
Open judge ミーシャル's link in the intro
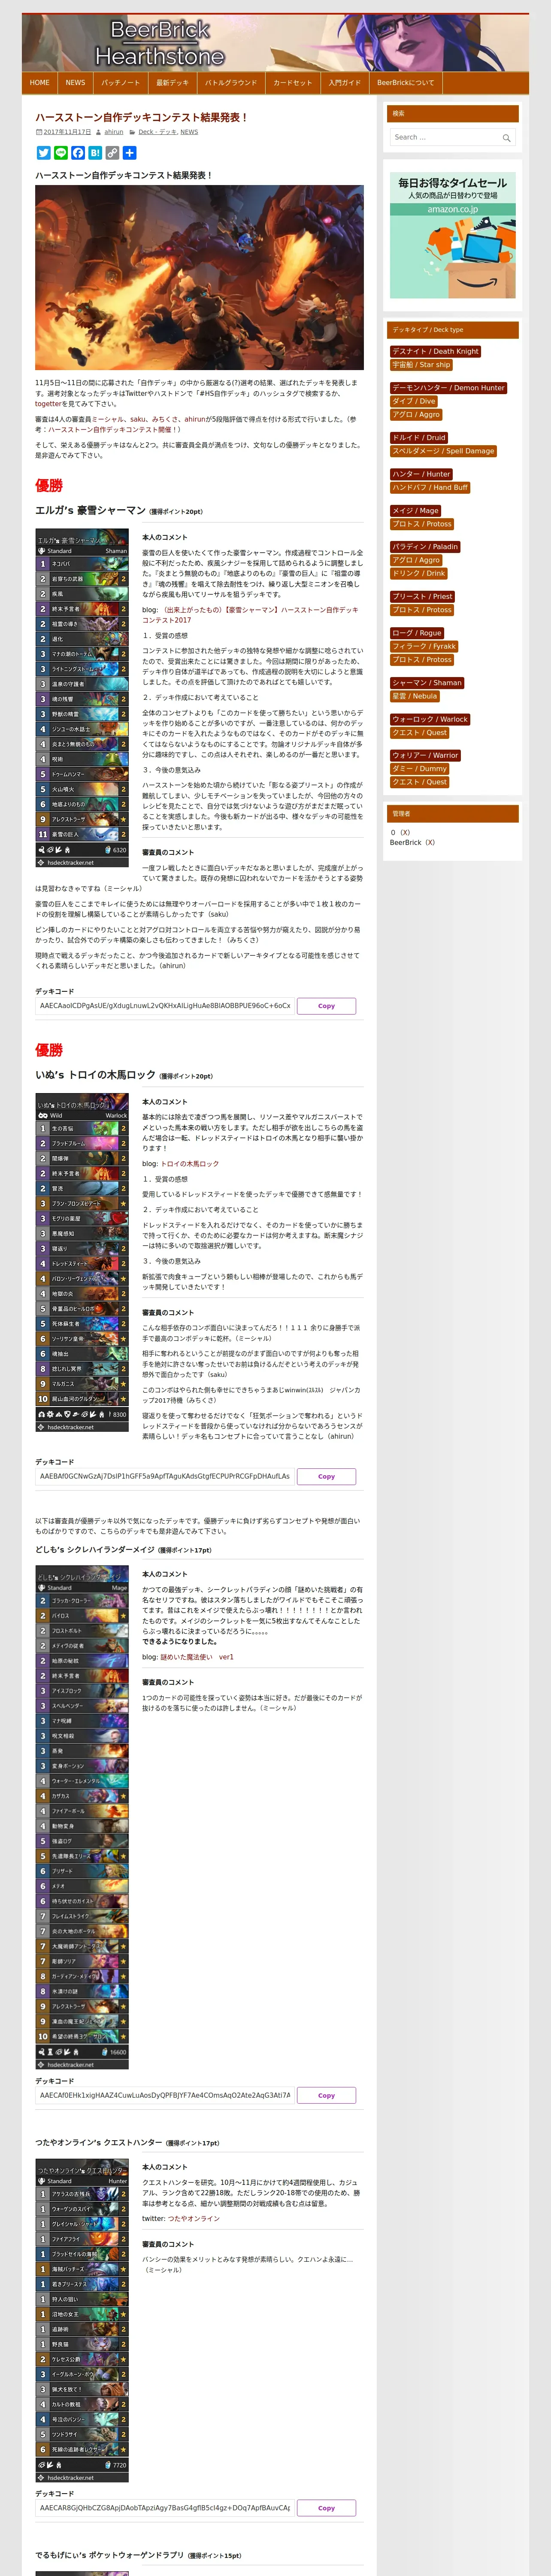(108, 420)
